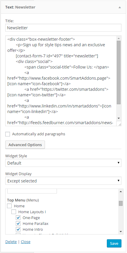The height and width of the screenshot is (253, 127).
Task: Click the Title: label
Action: point(10,21)
